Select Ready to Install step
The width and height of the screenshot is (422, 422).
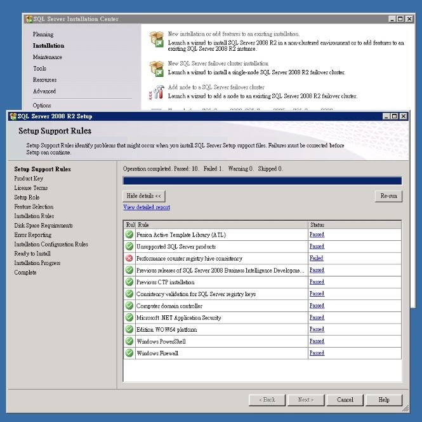(32, 254)
